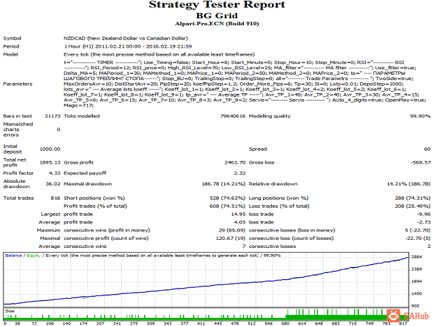Click the 'Total net profit' label

point(14,162)
